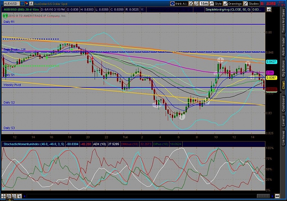
Task: Click the grid layout icon at bottom left
Action: tap(4, 196)
